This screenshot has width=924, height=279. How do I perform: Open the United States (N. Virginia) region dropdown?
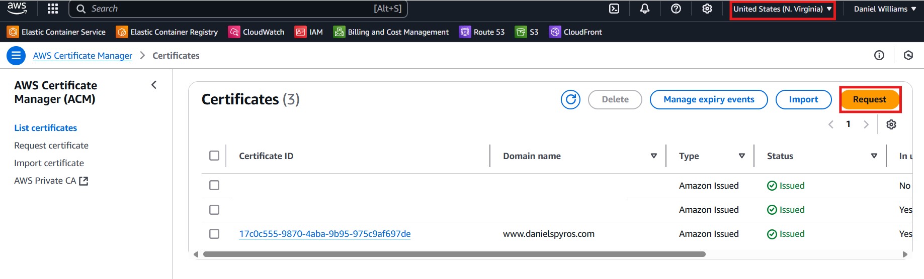(783, 9)
